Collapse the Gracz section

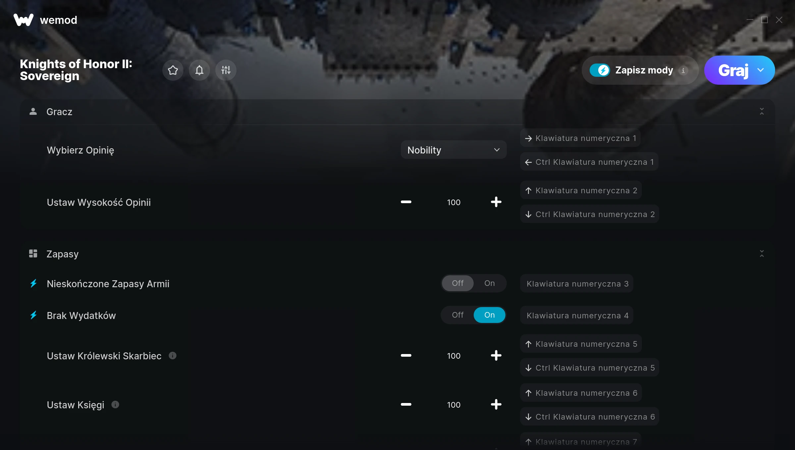click(x=762, y=112)
